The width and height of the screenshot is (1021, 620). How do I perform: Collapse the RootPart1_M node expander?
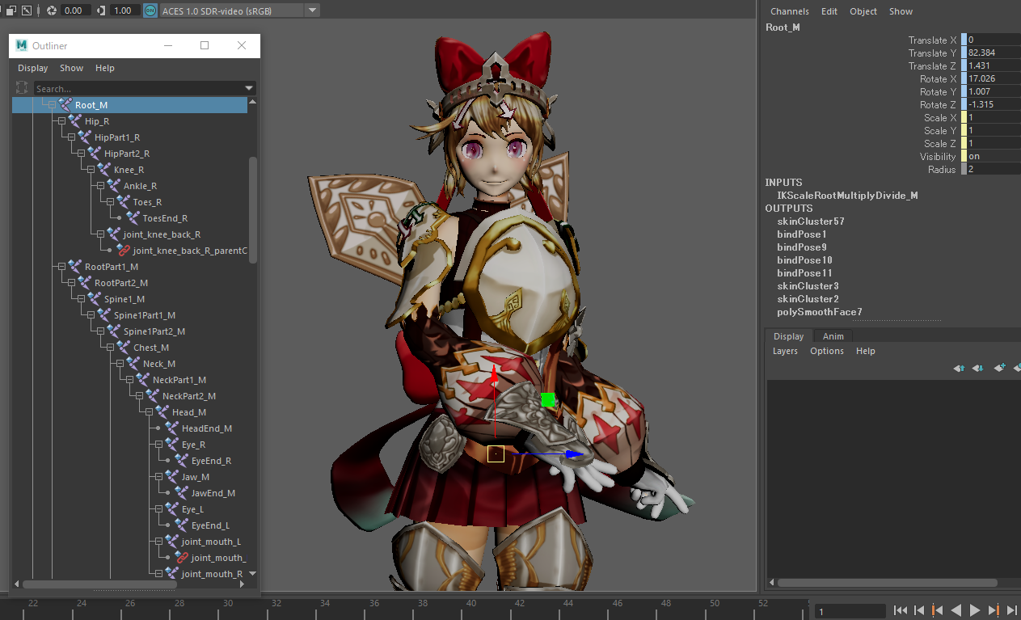[61, 267]
